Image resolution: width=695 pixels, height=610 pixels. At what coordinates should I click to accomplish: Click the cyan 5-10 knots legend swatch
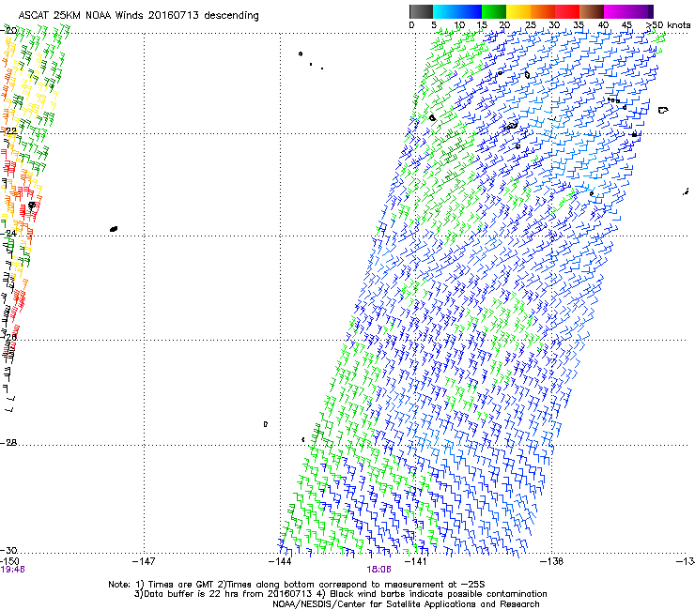click(x=445, y=11)
